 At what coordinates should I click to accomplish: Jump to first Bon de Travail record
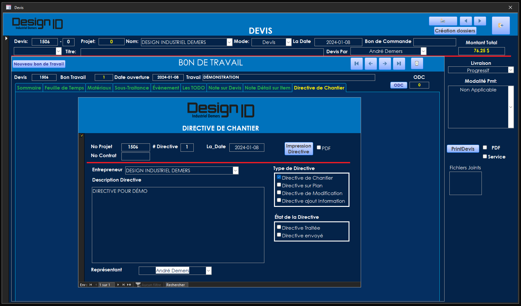coord(357,64)
